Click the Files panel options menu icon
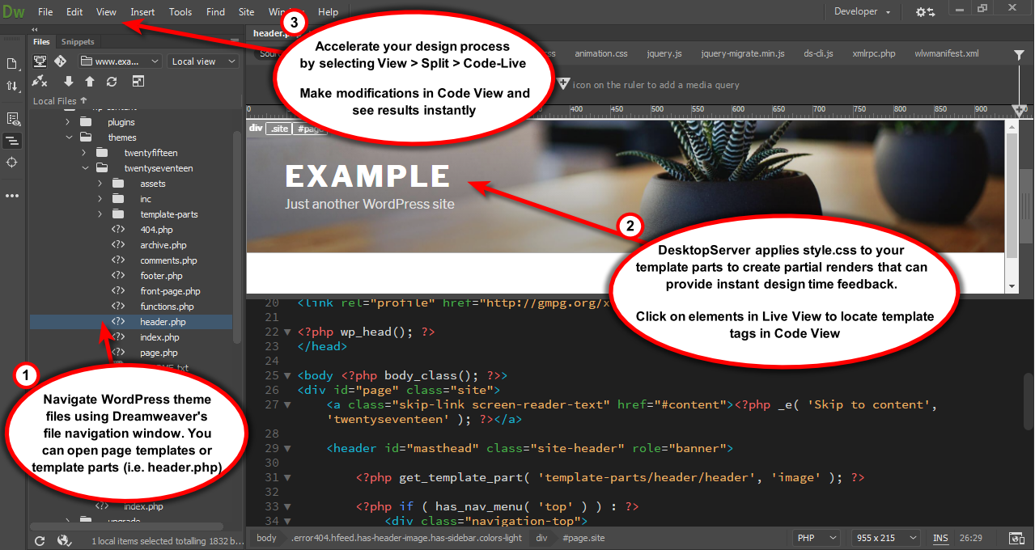The height and width of the screenshot is (550, 1035). [235, 40]
